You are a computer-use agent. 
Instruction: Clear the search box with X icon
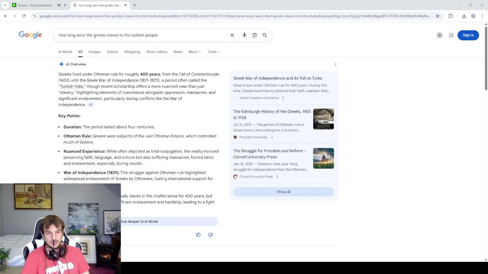232,35
